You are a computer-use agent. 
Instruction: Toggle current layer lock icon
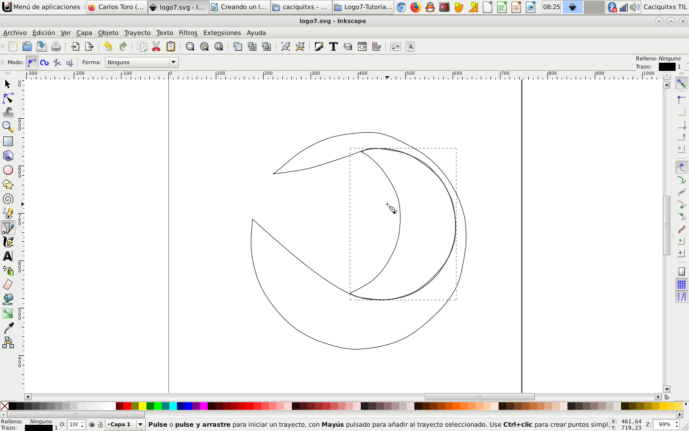click(x=100, y=424)
